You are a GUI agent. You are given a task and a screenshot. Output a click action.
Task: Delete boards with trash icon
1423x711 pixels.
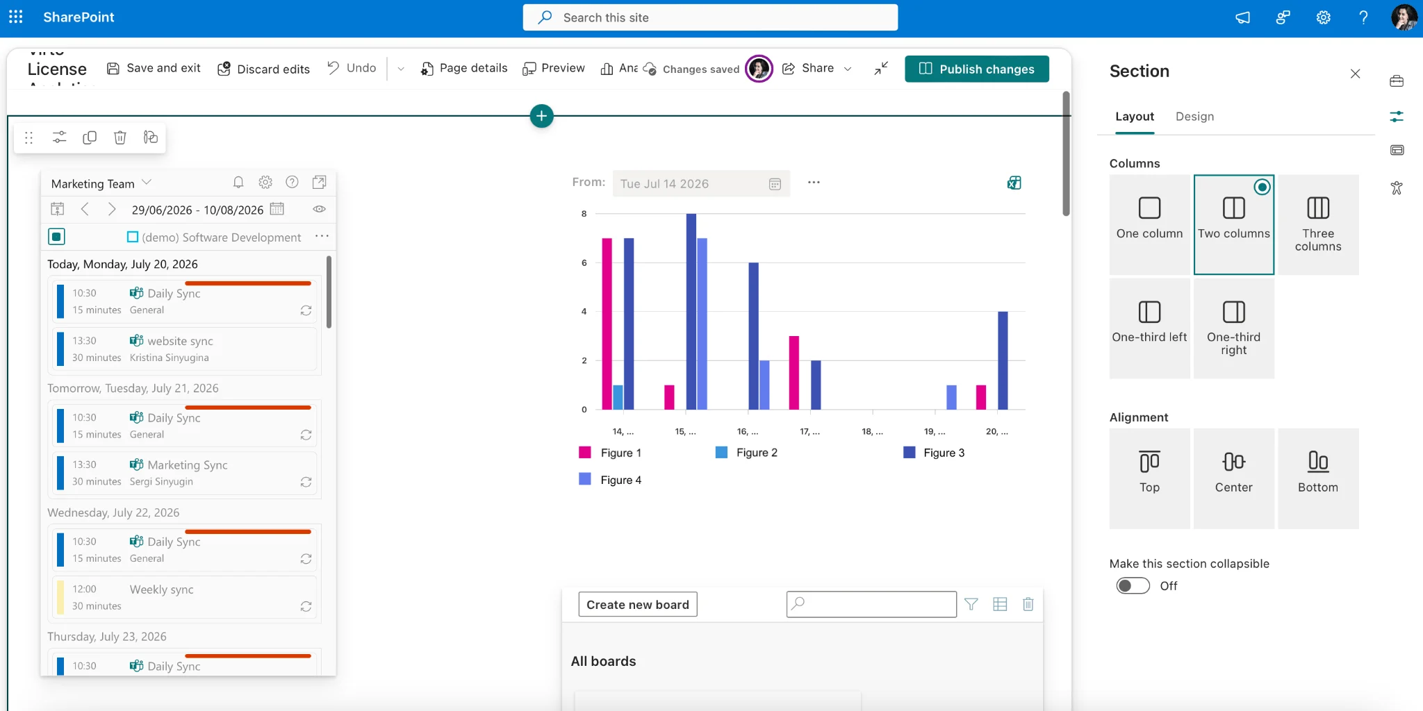click(x=1028, y=604)
